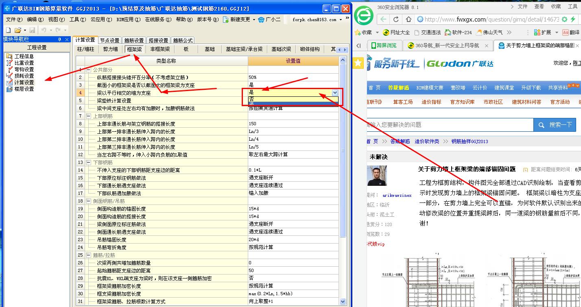Switch to the 非框架梁 component tab
Viewport: 581px width, 307px height.
tap(160, 49)
